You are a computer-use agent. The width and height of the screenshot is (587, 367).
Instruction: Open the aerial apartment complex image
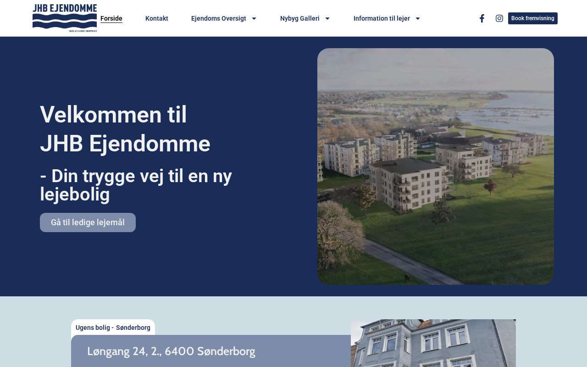pyautogui.click(x=436, y=167)
